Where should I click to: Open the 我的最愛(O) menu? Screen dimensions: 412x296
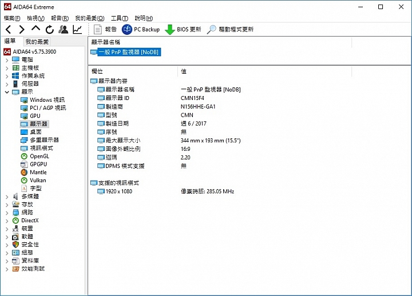click(90, 18)
